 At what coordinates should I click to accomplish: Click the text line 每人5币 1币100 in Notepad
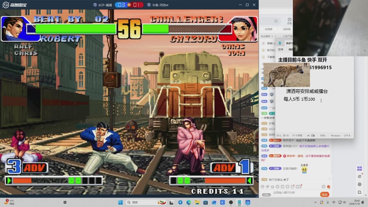pos(299,99)
